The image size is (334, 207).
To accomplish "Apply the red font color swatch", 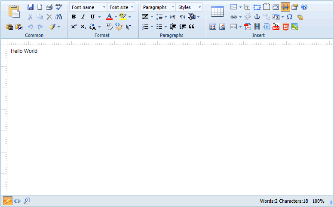I will [x=109, y=17].
